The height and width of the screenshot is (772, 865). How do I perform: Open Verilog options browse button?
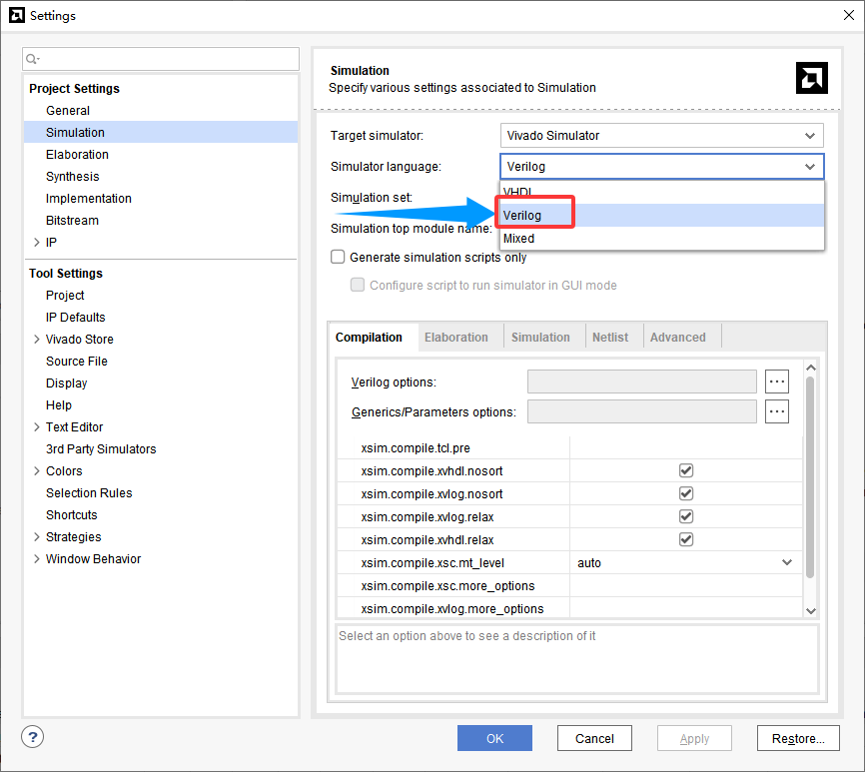click(777, 382)
